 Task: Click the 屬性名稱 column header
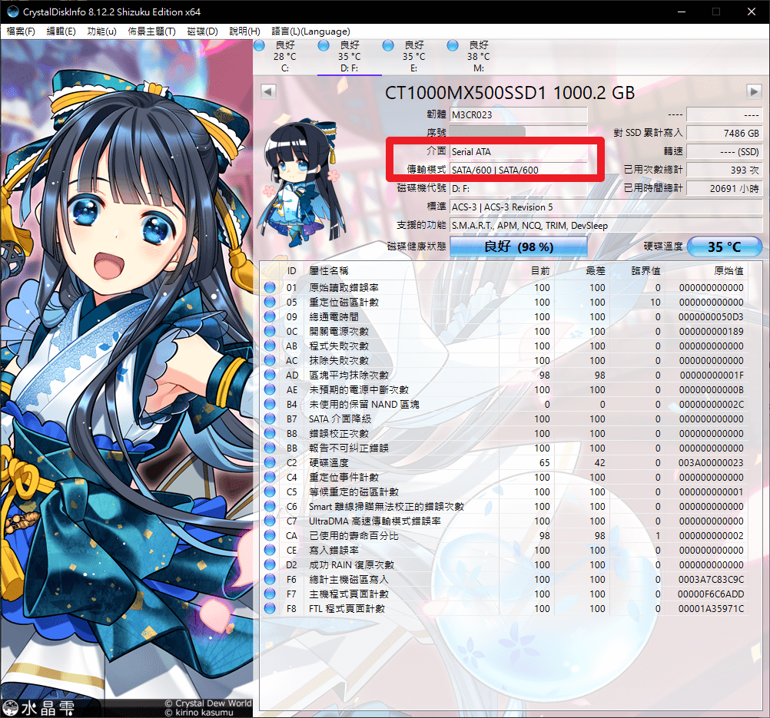[329, 271]
